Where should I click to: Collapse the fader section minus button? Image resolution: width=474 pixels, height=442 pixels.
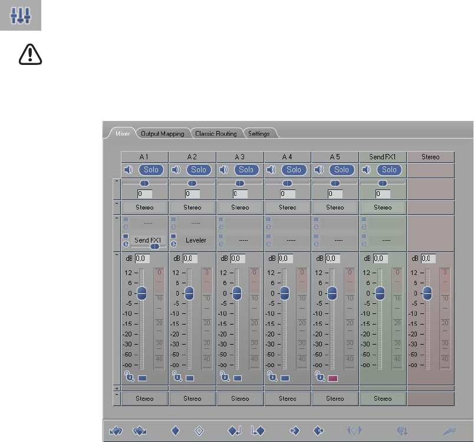(x=117, y=255)
